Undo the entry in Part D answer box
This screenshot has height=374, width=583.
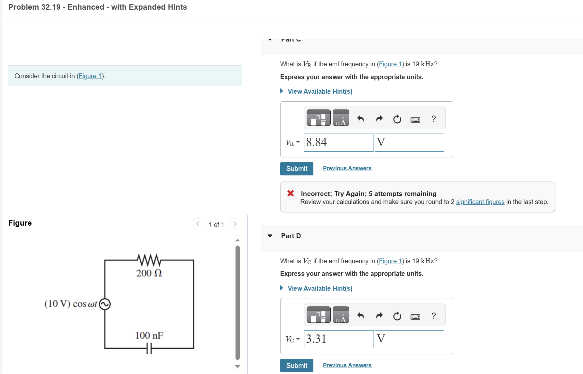point(360,316)
